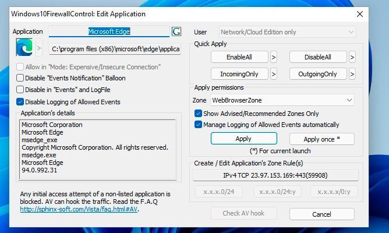
Task: Click the x.x.x.0/24 button
Action: click(219, 192)
